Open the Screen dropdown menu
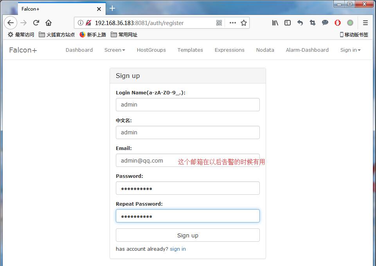This screenshot has width=376, height=266. point(114,50)
